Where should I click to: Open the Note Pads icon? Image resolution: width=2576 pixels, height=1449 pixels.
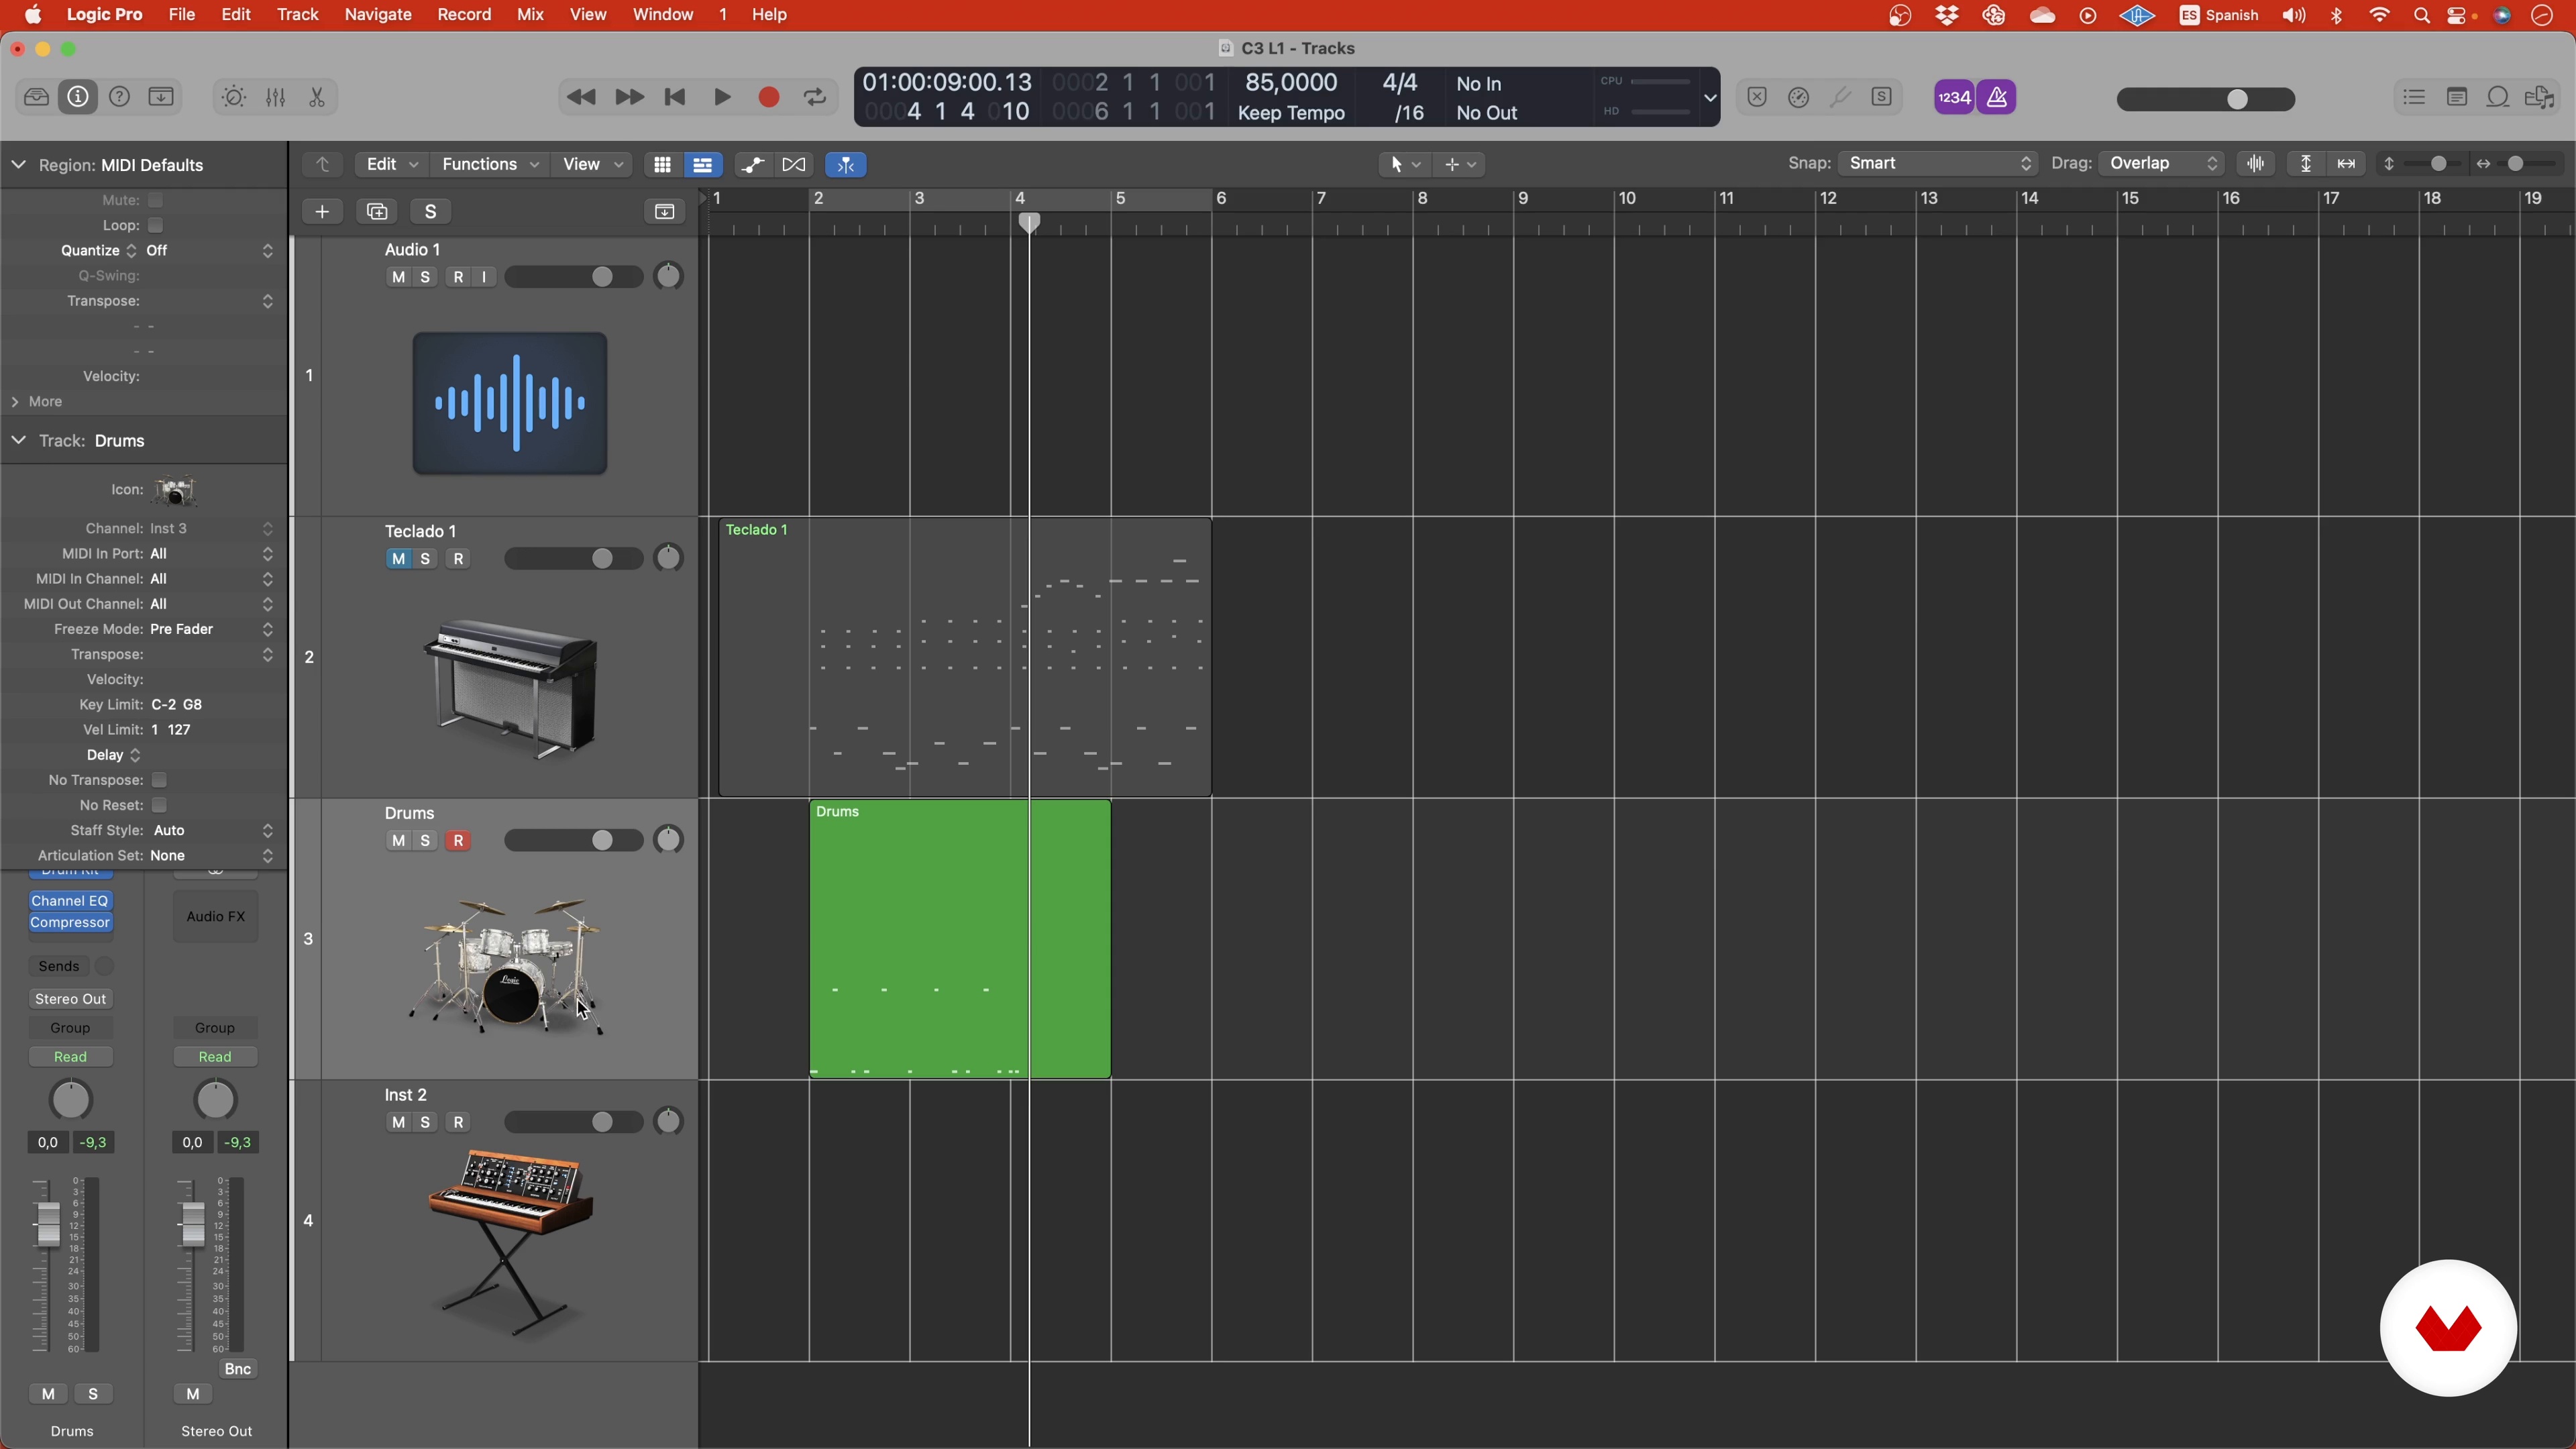(x=2457, y=97)
